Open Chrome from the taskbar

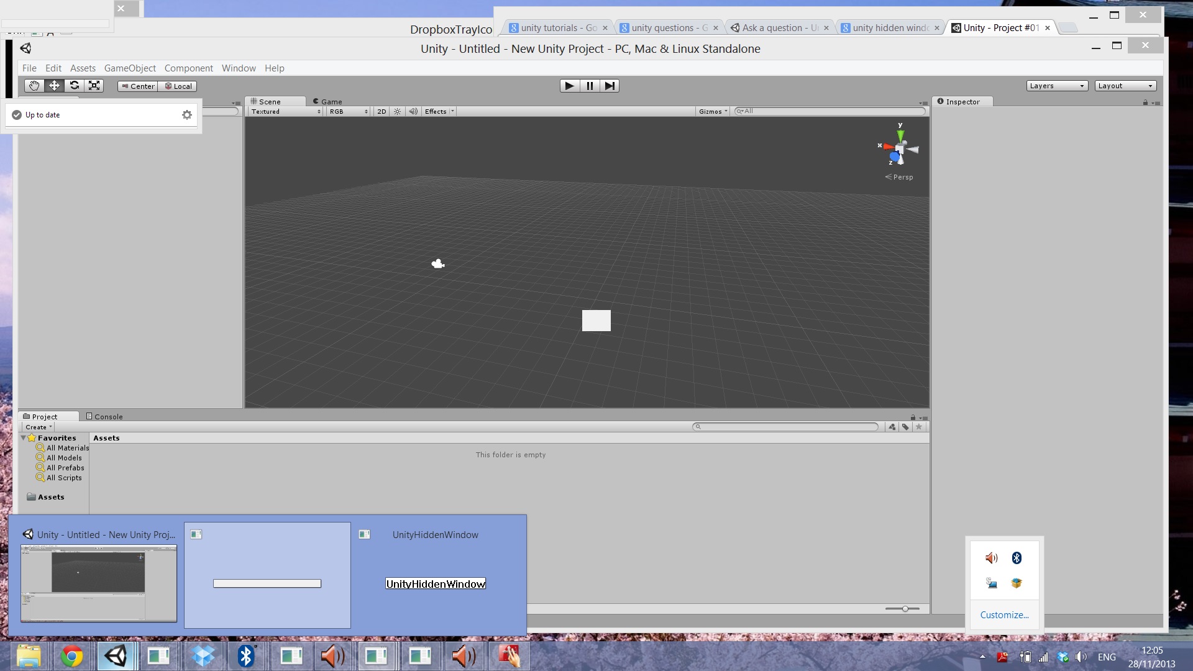[71, 656]
